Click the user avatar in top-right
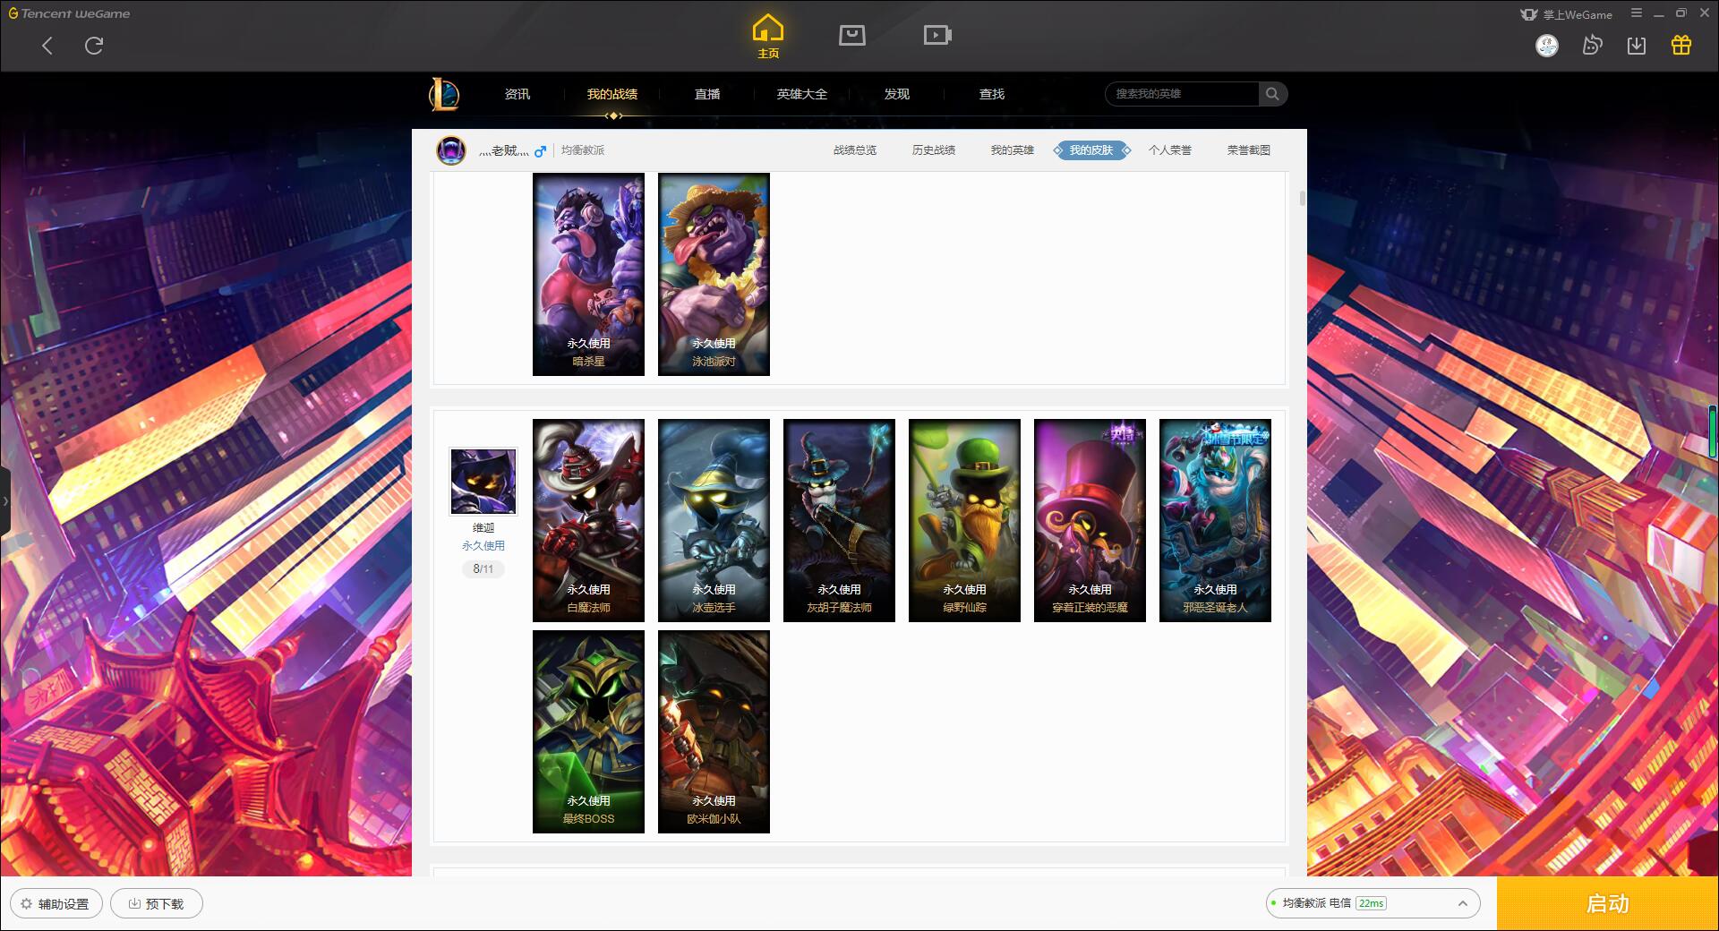 pos(1547,46)
